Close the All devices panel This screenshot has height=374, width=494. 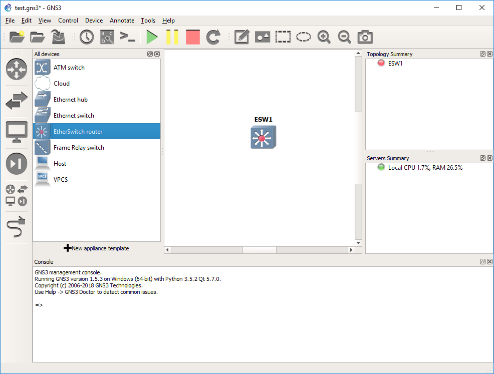tap(157, 54)
